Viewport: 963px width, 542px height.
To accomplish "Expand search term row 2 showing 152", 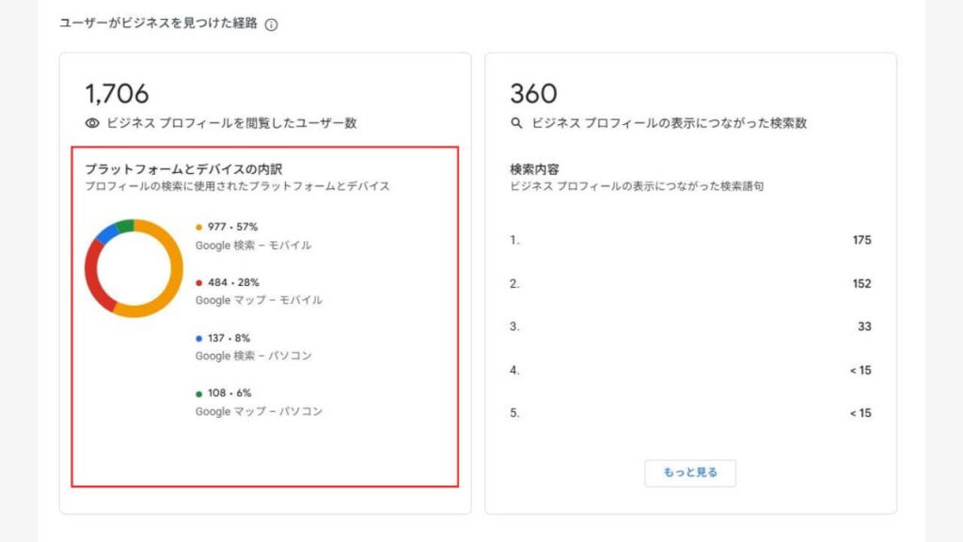I will point(691,283).
